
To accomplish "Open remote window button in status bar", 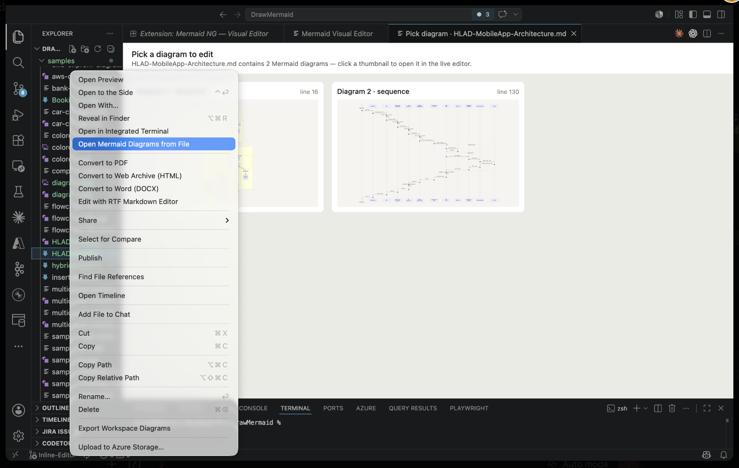I will [15, 455].
